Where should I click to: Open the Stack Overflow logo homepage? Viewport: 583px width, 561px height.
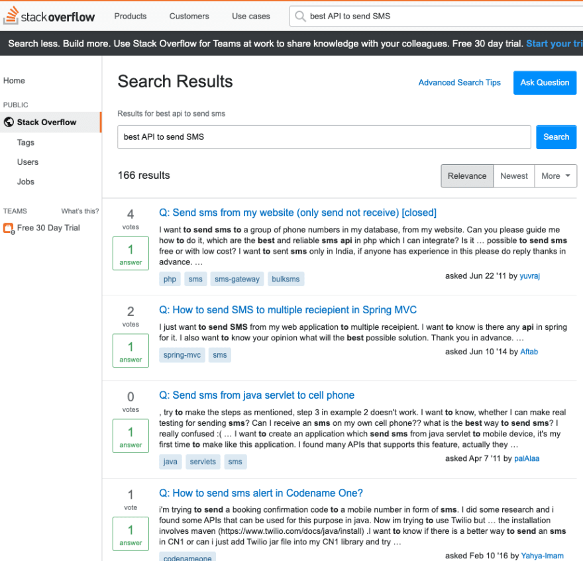click(x=49, y=16)
